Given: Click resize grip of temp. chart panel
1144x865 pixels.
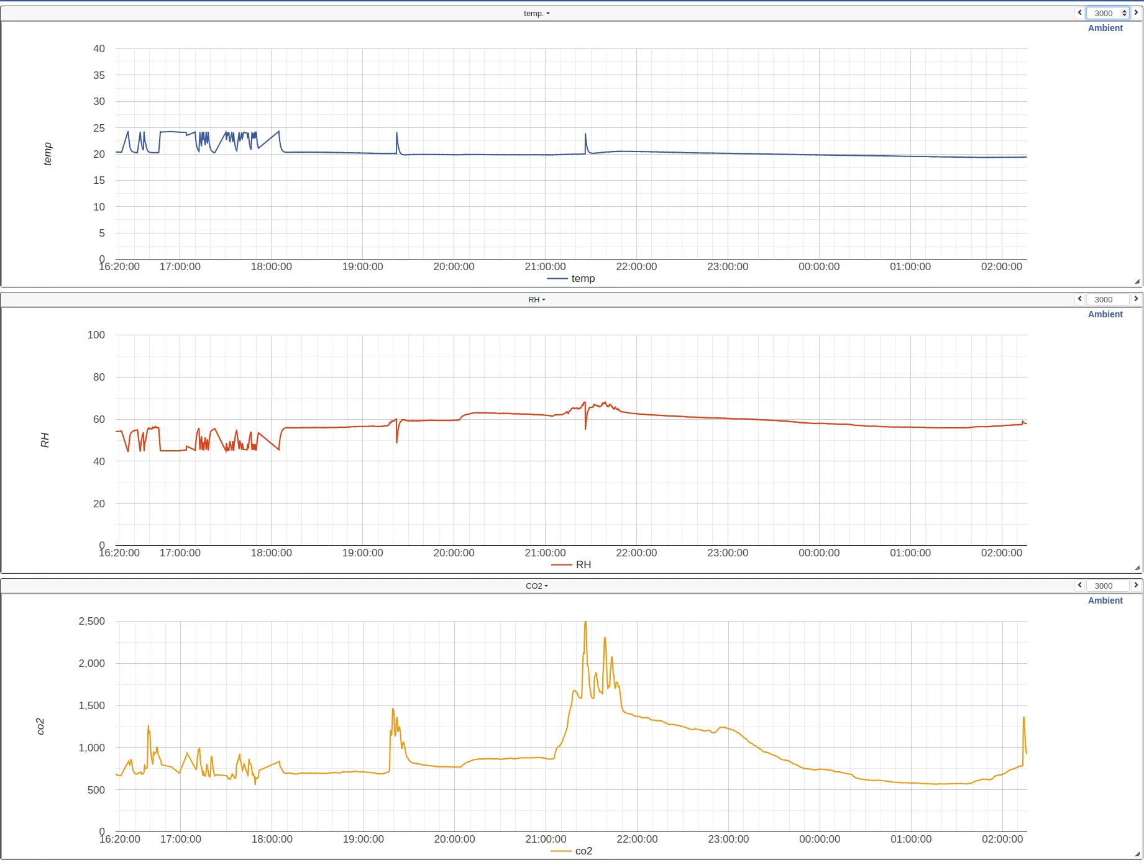Looking at the screenshot, I should (x=1137, y=281).
